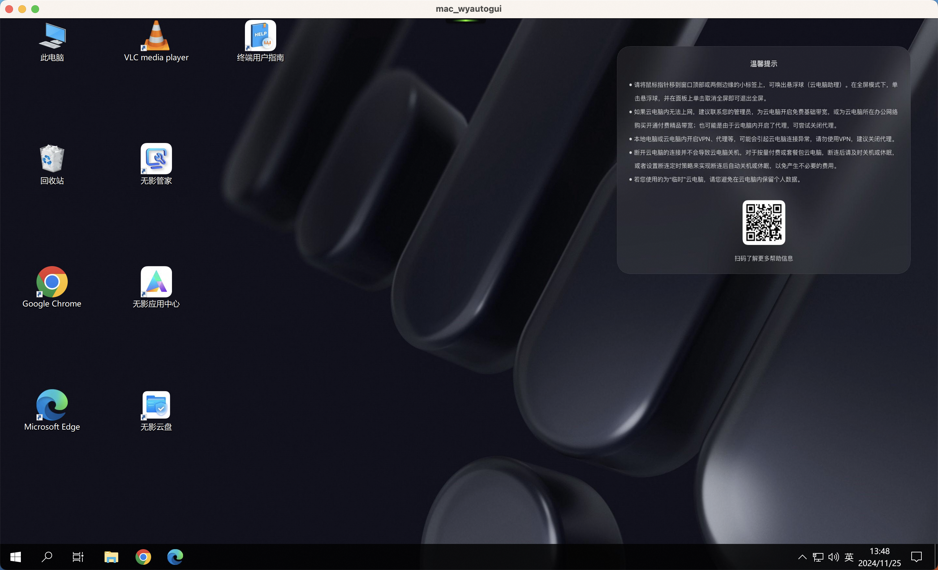The height and width of the screenshot is (570, 938).
Task: Select the Microsoft Edge desktop shortcut
Action: coord(52,410)
